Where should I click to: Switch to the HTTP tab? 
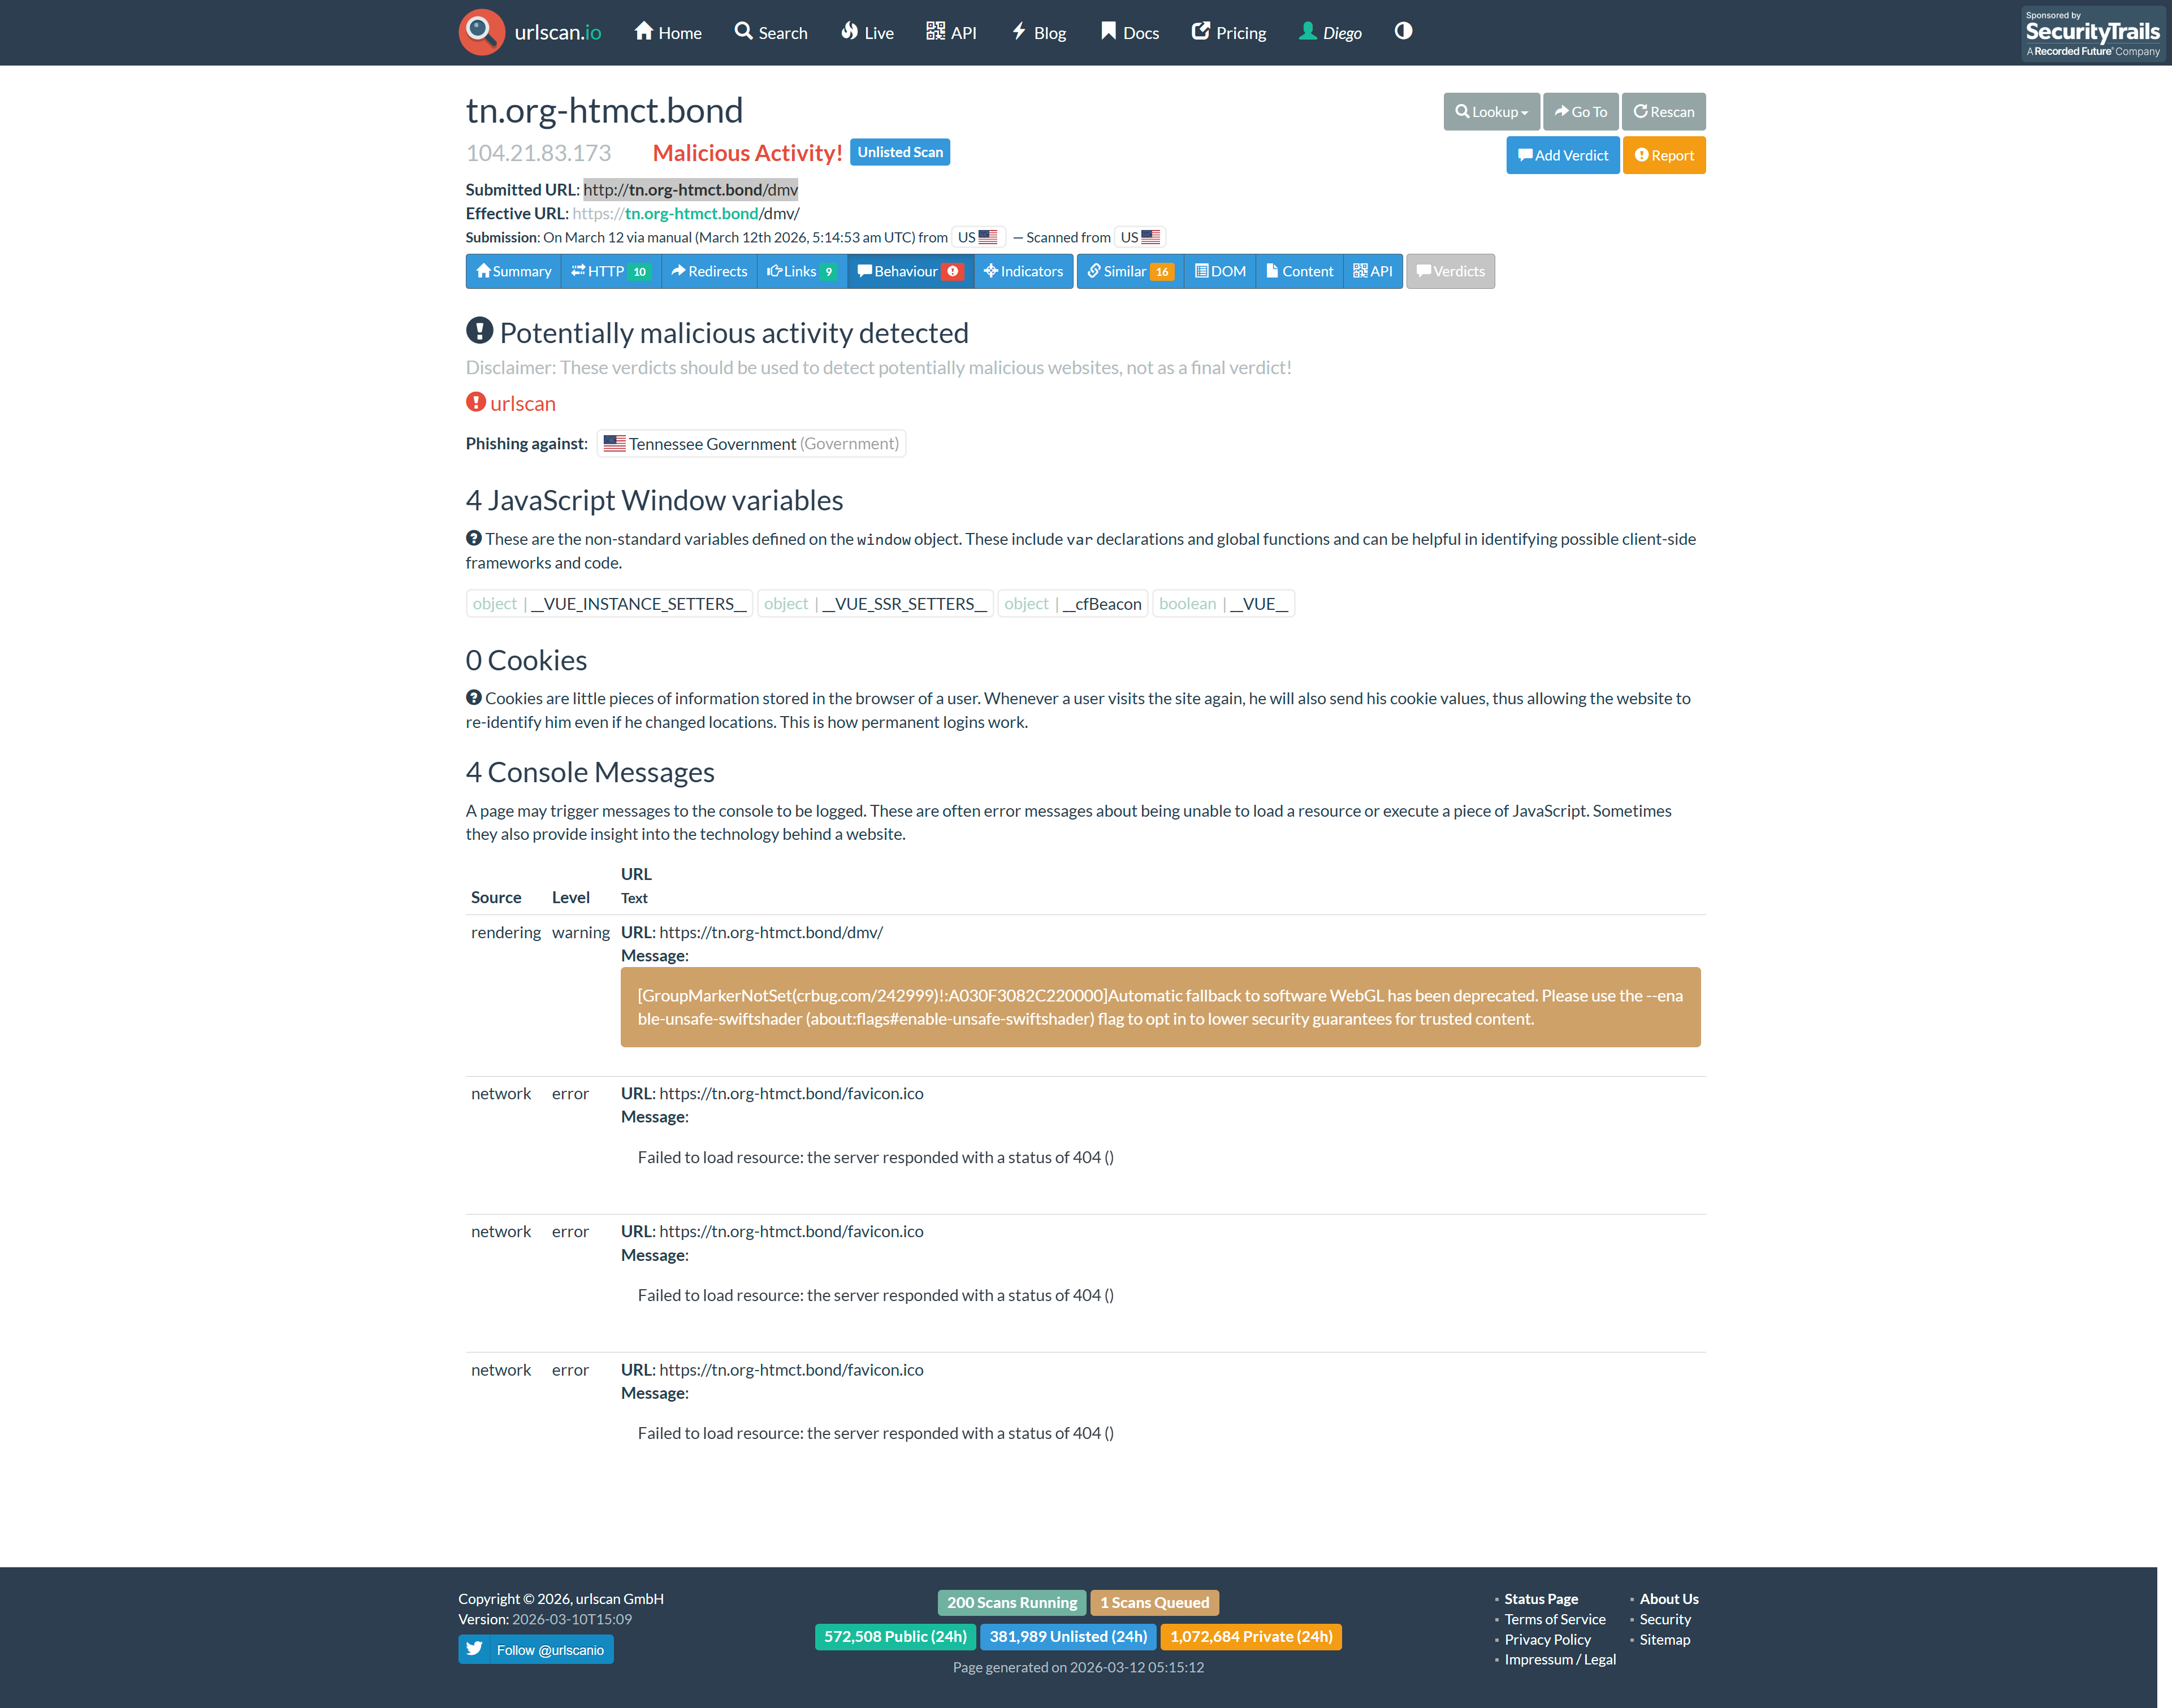611,271
